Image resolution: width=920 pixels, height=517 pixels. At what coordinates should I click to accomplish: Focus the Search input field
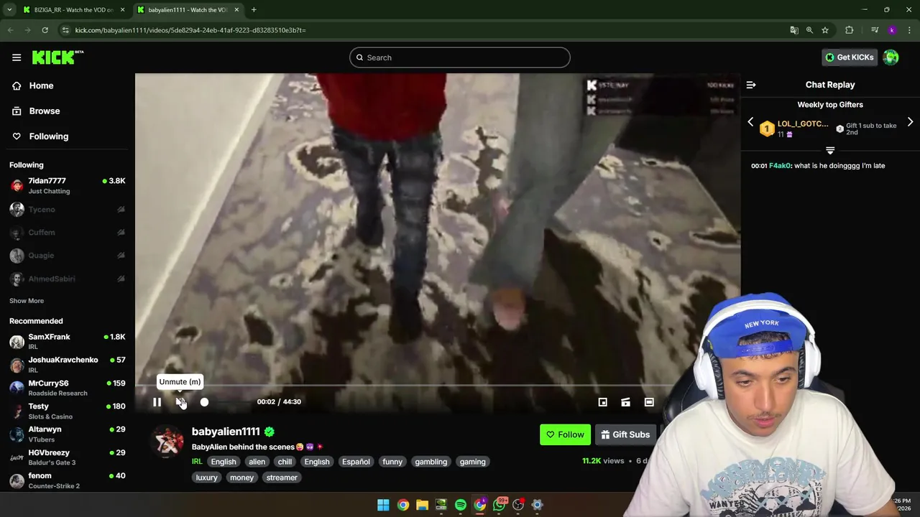click(x=460, y=57)
